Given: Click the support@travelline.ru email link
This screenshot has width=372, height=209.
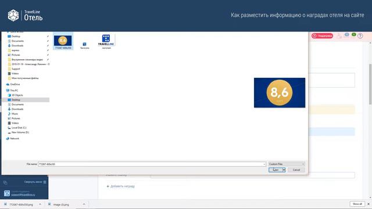Looking at the screenshot, I should (23, 195).
